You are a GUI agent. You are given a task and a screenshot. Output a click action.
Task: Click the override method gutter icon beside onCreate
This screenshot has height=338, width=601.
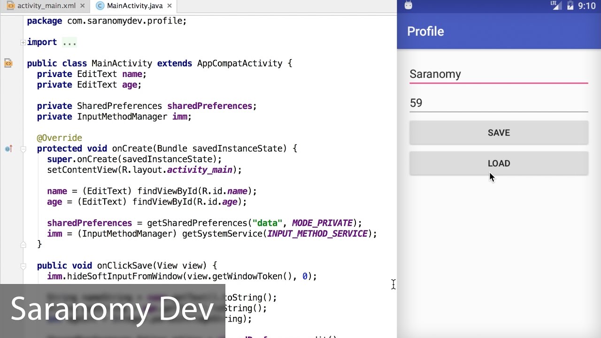pyautogui.click(x=8, y=149)
